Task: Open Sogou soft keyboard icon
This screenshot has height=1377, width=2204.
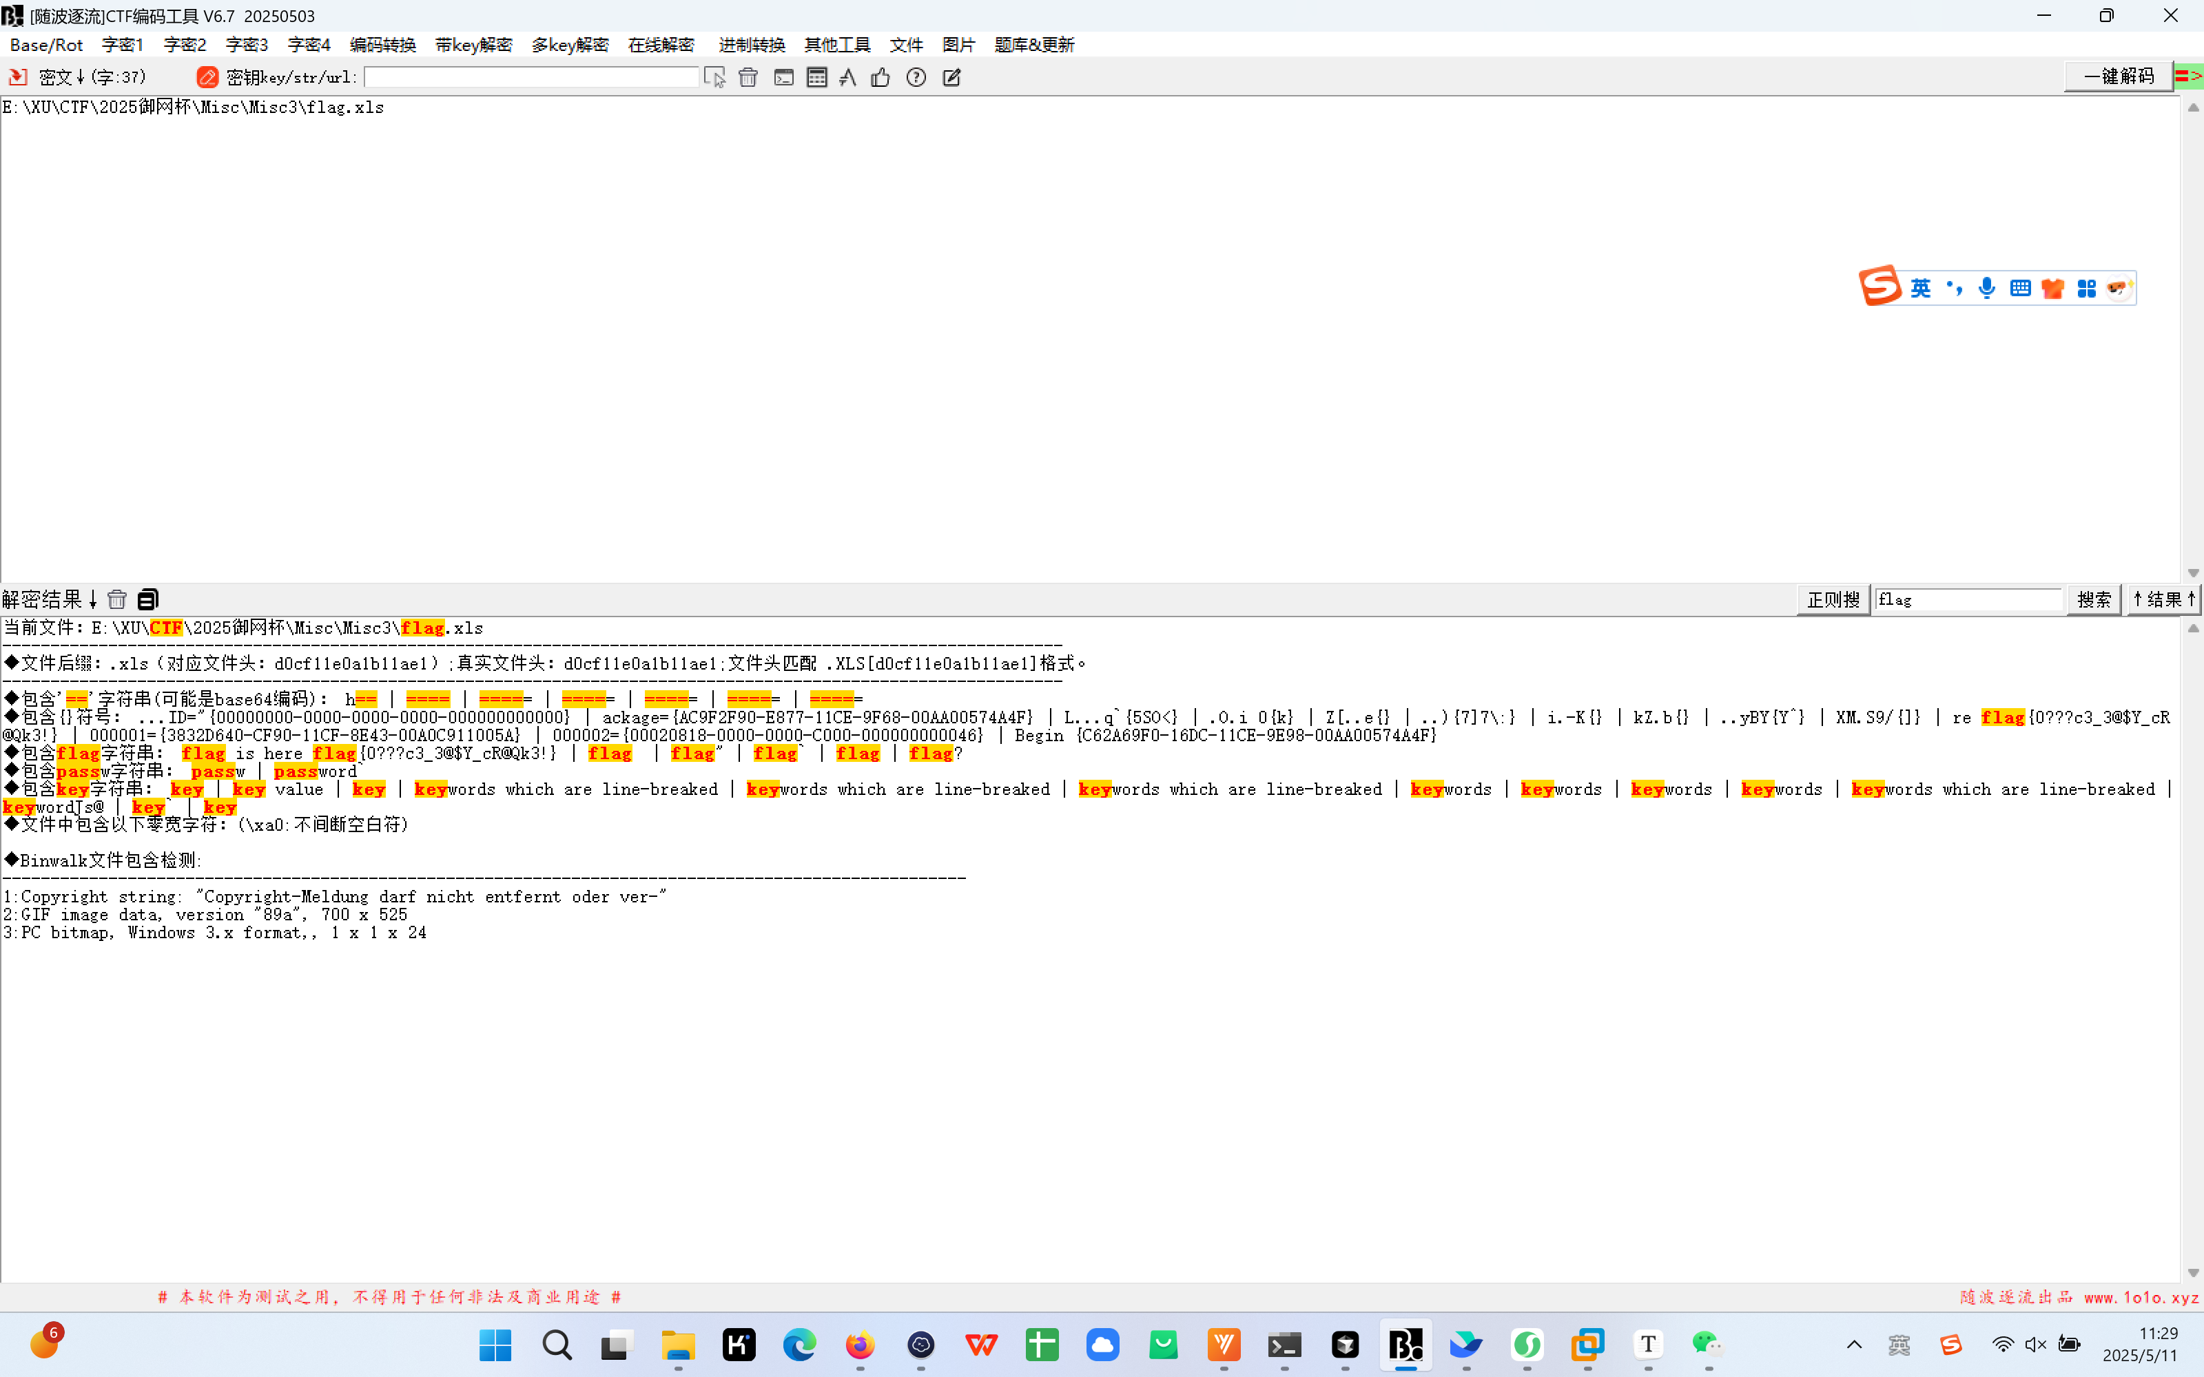Action: click(2020, 288)
